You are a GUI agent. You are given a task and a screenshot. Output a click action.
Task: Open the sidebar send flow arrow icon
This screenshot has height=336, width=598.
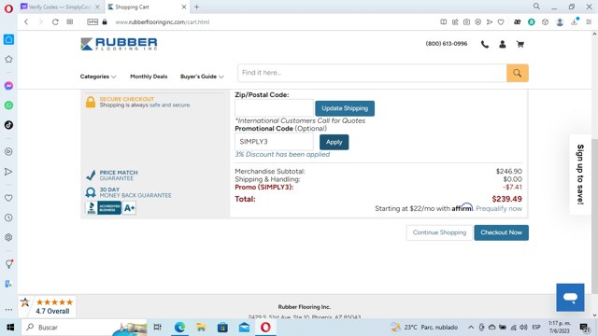coord(8,172)
